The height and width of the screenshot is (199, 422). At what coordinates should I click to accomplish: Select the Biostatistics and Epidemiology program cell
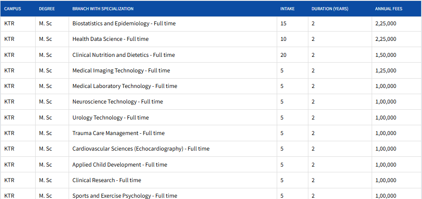pyautogui.click(x=124, y=24)
